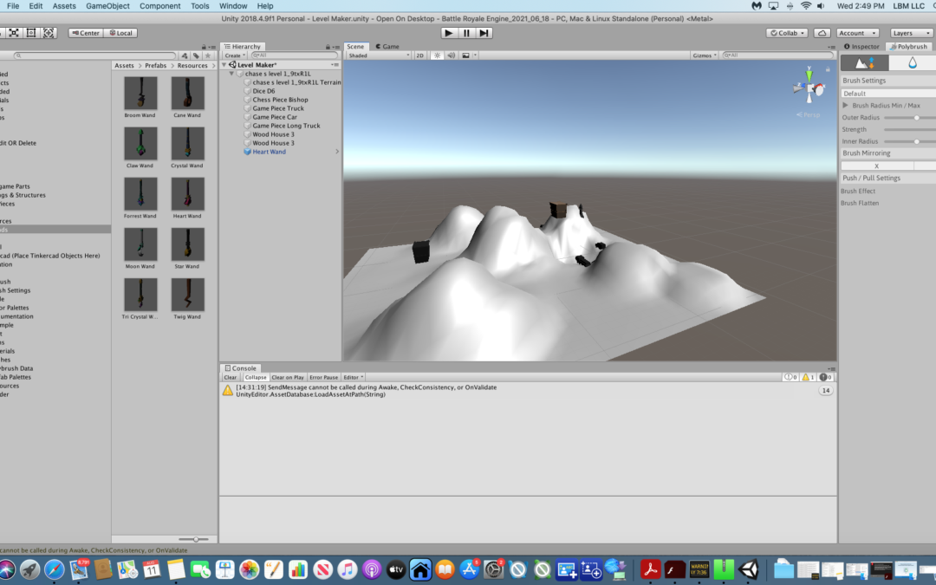The height and width of the screenshot is (585, 936).
Task: Expand Brush Radius Min / Max foldout
Action: 845,105
